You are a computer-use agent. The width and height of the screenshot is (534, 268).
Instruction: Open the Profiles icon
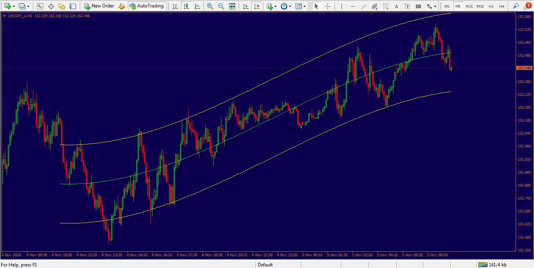pyautogui.click(x=22, y=6)
